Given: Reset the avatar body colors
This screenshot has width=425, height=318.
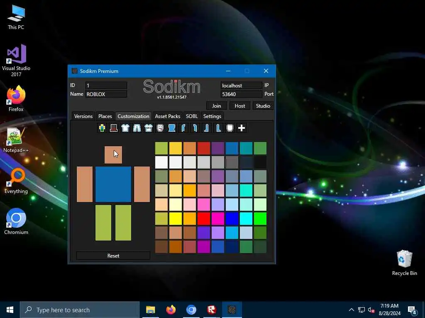Looking at the screenshot, I should point(113,255).
